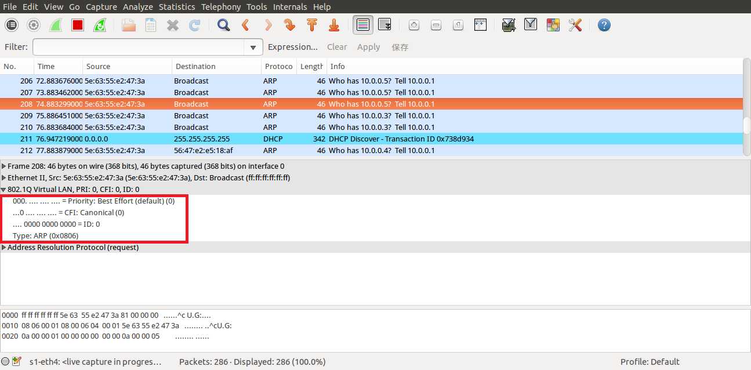Screen dimensions: 751x370
Task: Expand the Ethernet II tree node
Action: (x=4, y=177)
